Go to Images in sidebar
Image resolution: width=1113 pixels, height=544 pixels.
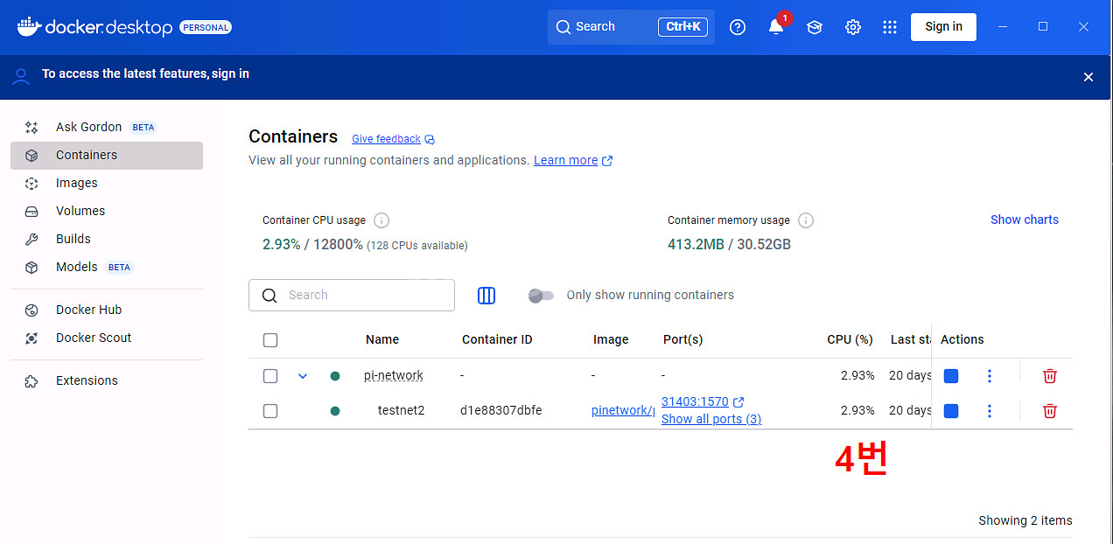pos(77,183)
